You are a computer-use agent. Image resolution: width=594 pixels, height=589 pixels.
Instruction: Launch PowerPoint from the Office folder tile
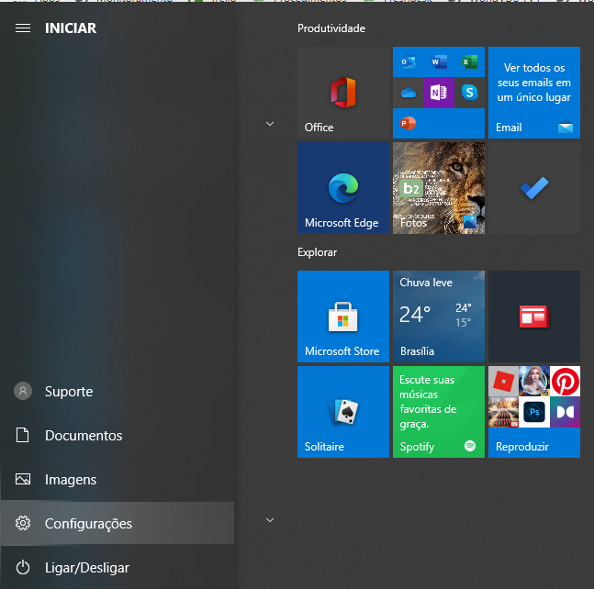408,124
